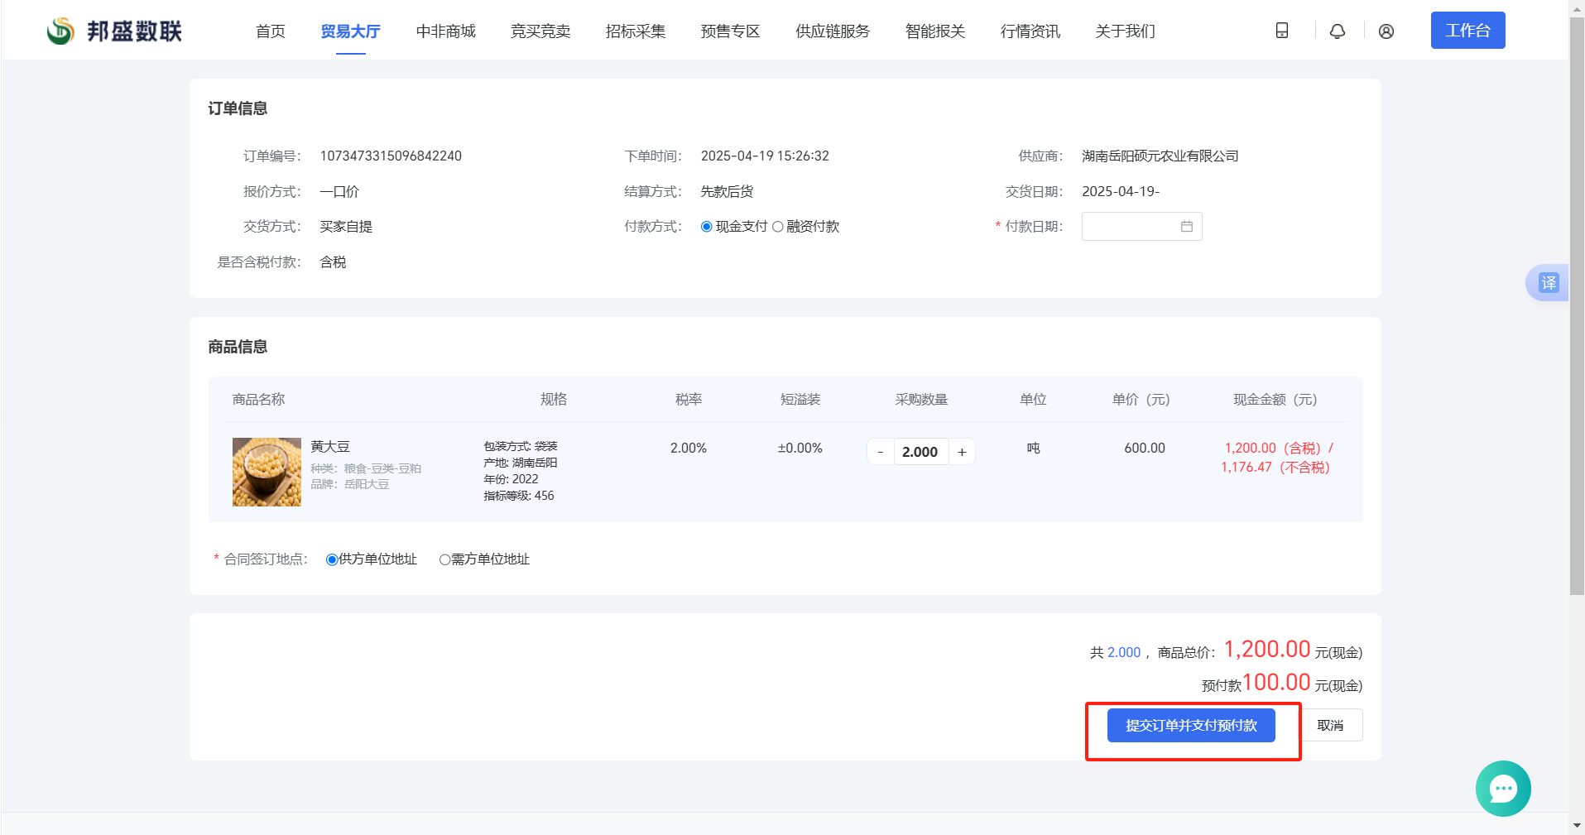This screenshot has height=835, width=1585.
Task: Click the yellow soybean product thumbnail
Action: [x=267, y=472]
